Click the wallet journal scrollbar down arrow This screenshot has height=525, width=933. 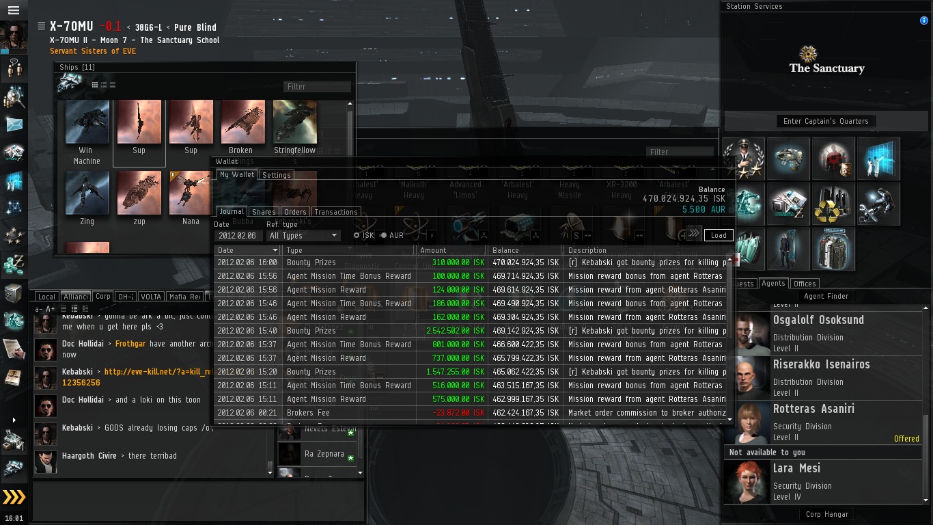[x=731, y=419]
